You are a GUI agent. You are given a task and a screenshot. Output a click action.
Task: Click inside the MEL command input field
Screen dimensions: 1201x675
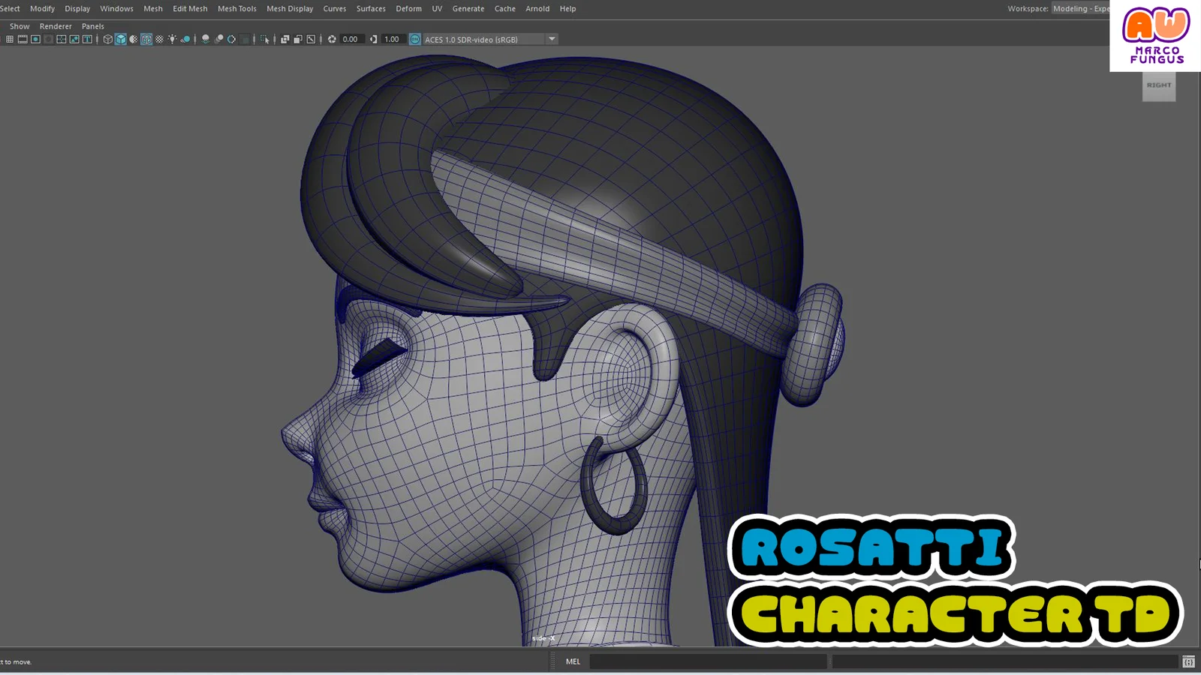(x=709, y=661)
